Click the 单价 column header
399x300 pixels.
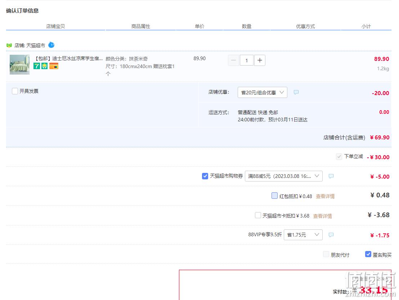tap(199, 26)
